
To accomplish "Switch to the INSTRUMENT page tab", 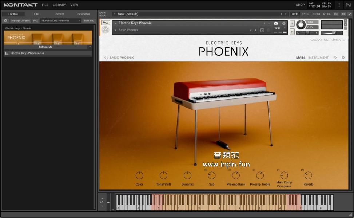I will click(x=318, y=58).
